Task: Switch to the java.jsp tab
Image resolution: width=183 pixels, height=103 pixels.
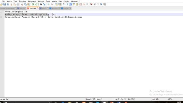Action: pos(66,8)
